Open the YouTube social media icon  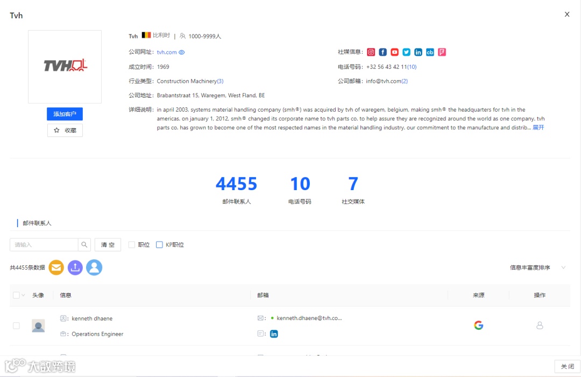coord(395,52)
